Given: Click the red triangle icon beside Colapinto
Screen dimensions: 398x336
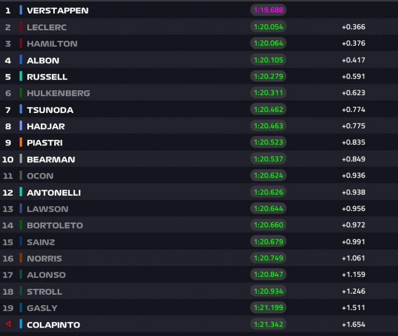Looking at the screenshot, I should point(8,324).
